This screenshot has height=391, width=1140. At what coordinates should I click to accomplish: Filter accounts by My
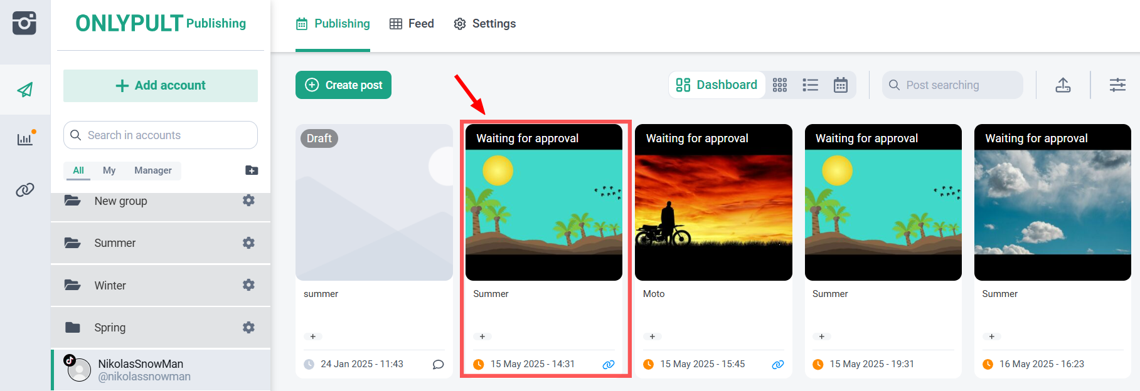pyautogui.click(x=109, y=170)
